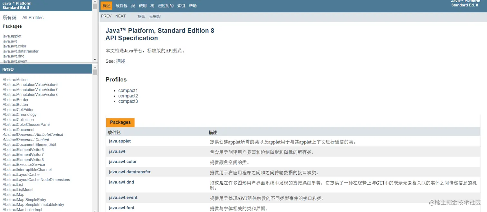
Task: Select the Packages table tab
Action: pyautogui.click(x=120, y=122)
